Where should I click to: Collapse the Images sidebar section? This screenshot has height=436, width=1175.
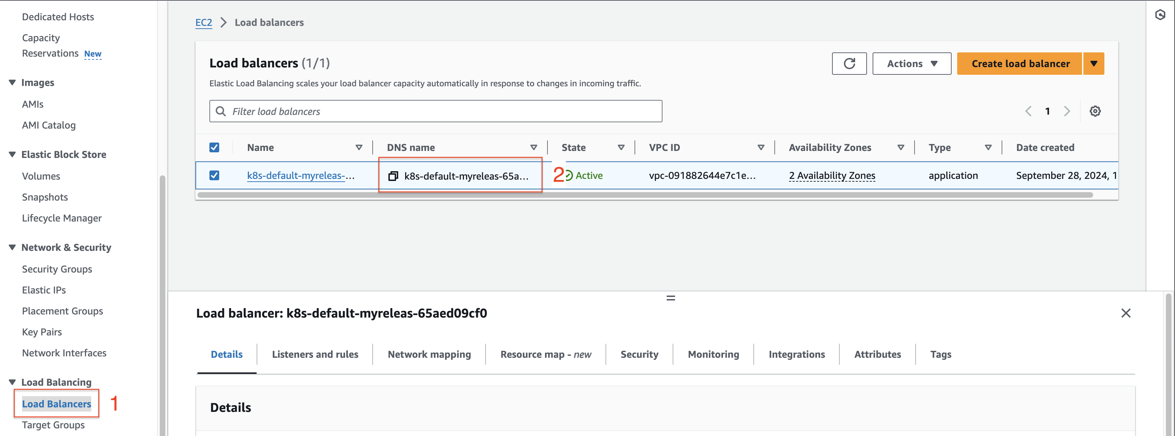[x=12, y=82]
